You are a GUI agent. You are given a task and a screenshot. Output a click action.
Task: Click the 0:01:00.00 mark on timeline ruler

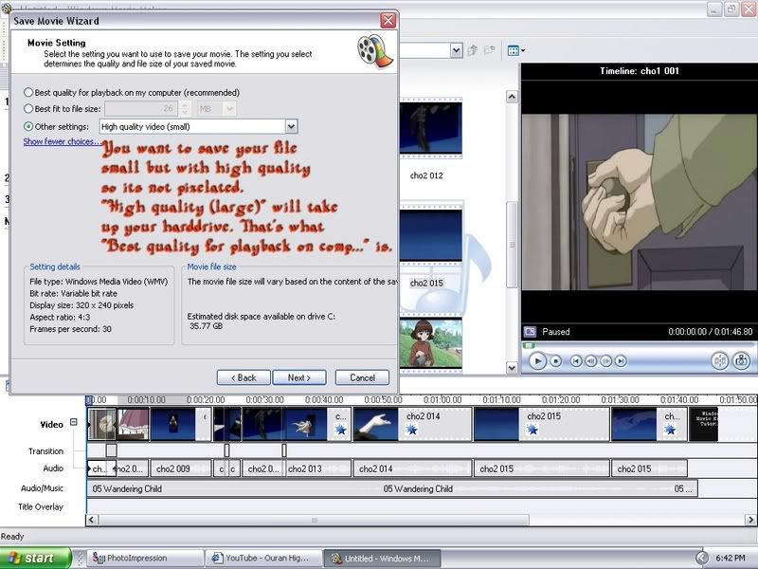point(442,400)
